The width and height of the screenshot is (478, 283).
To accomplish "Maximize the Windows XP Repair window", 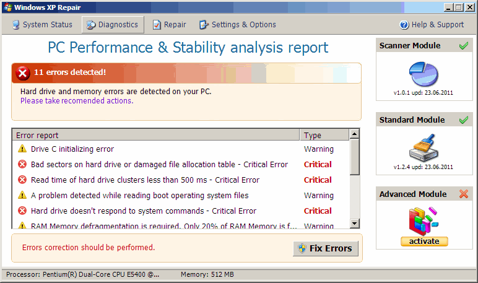I will click(458, 7).
